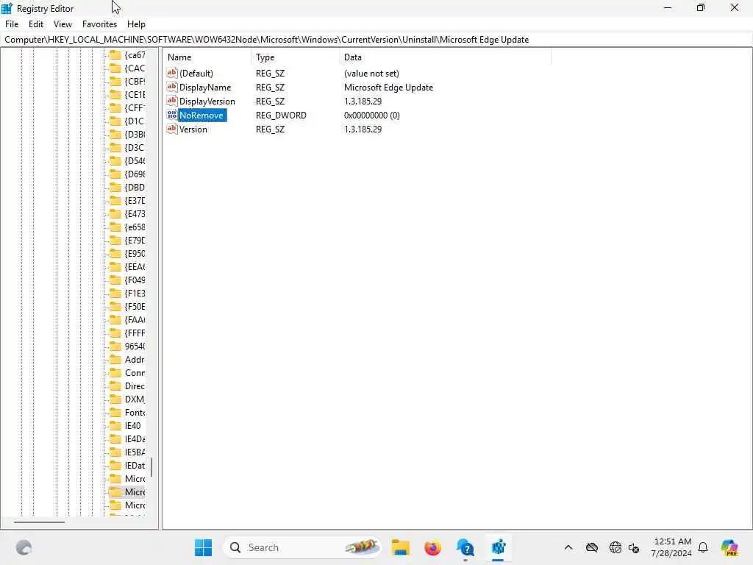Click the tree pane horizontal scrollbar thumb

pyautogui.click(x=39, y=522)
